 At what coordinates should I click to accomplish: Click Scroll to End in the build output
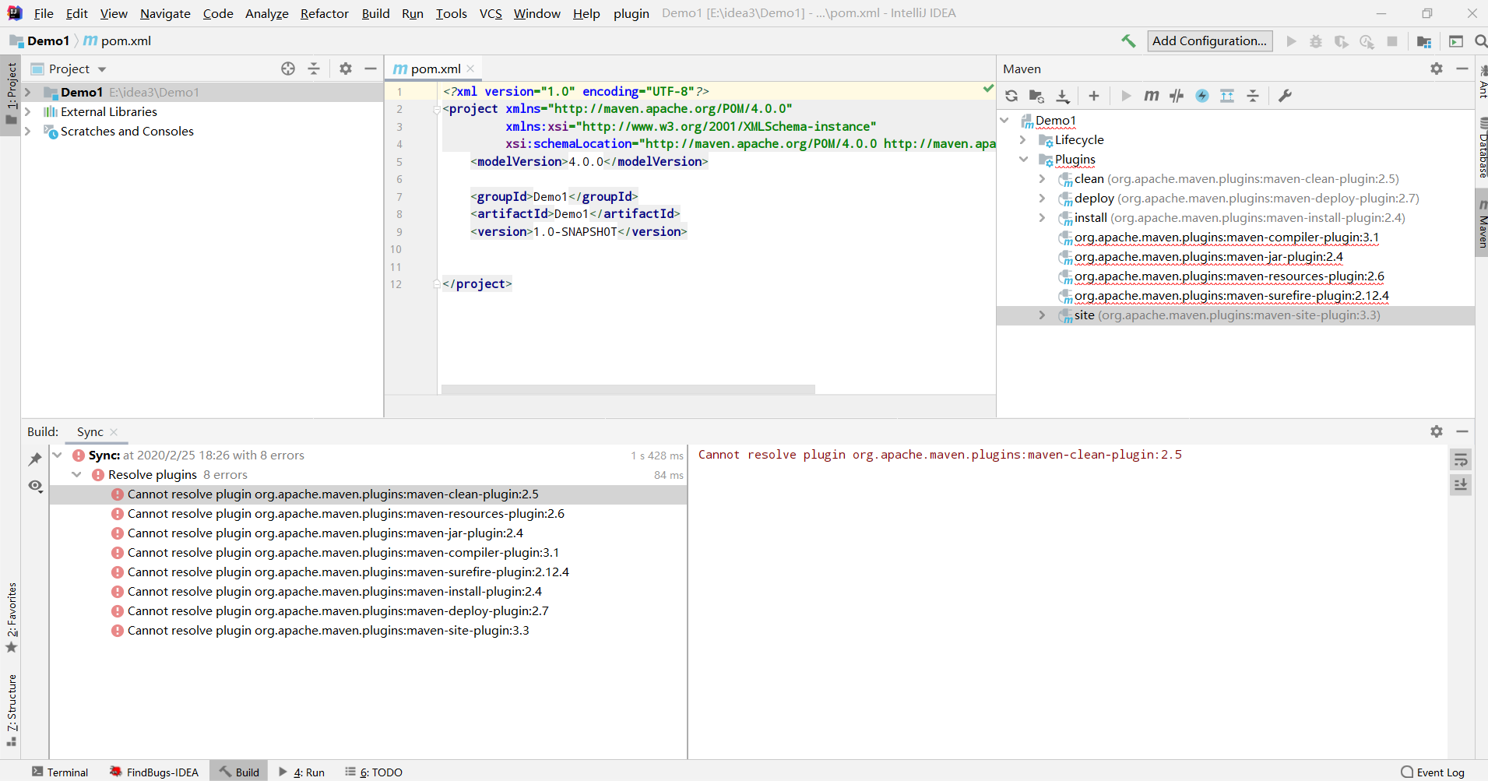[1461, 484]
